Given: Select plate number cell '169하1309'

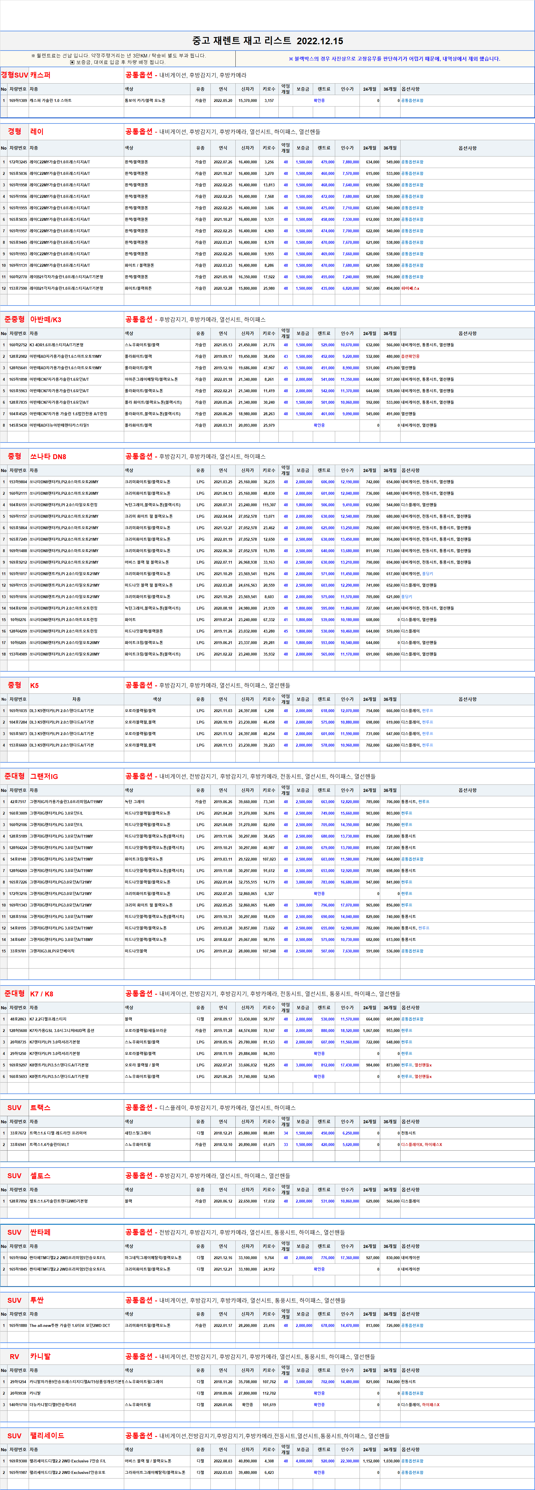Looking at the screenshot, I should tap(18, 101).
